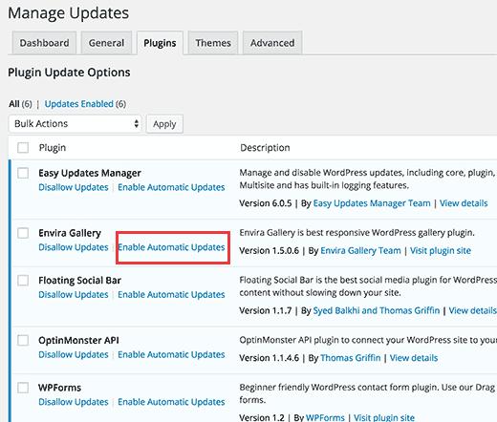Switch to the General tab
The width and height of the screenshot is (497, 422).
tap(106, 43)
